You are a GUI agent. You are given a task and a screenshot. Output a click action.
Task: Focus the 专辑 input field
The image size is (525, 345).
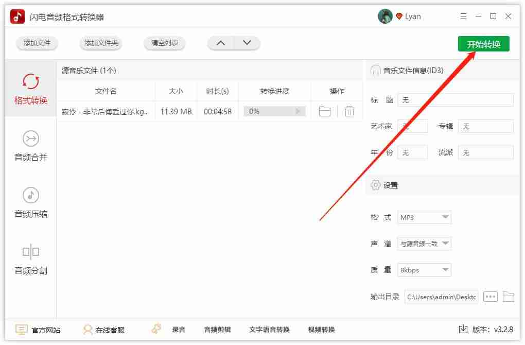click(x=485, y=126)
